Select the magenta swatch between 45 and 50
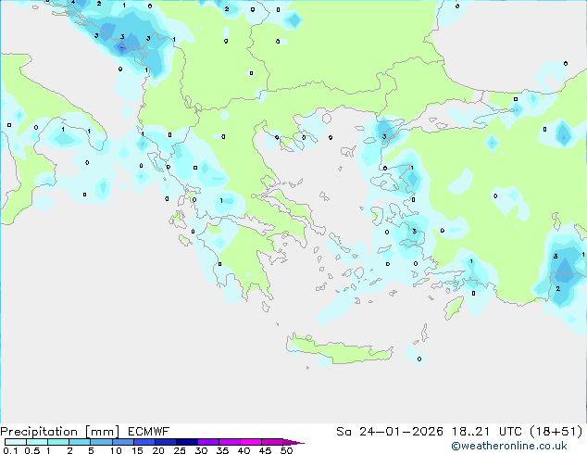Screen dimensions: 587x454 [274, 443]
